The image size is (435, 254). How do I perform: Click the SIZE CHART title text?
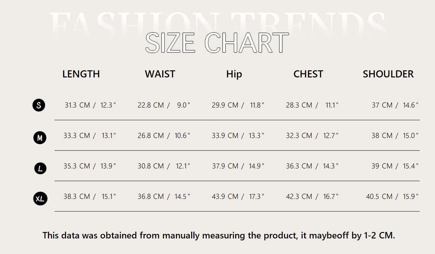pos(217,43)
